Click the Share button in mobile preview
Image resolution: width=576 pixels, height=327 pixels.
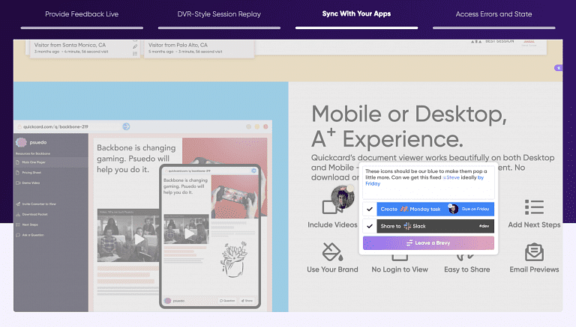[x=247, y=301]
